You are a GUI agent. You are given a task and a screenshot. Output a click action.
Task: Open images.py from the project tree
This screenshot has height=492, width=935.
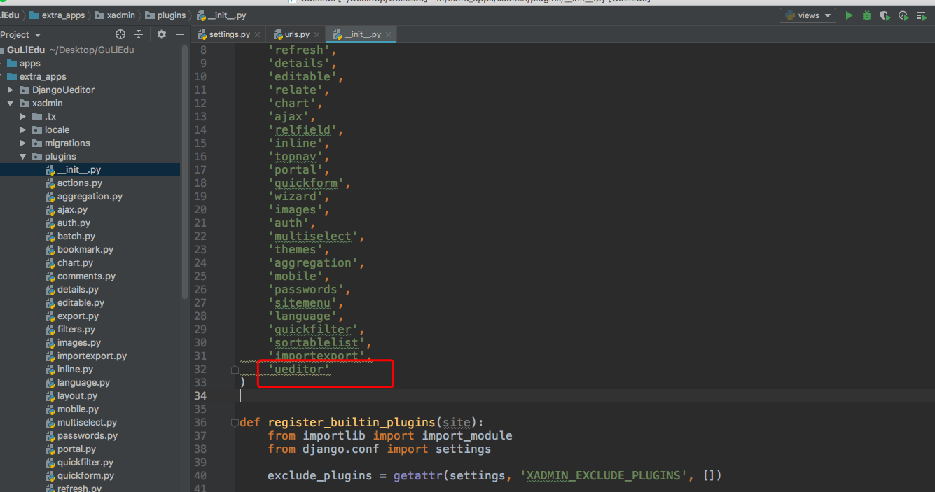point(78,342)
